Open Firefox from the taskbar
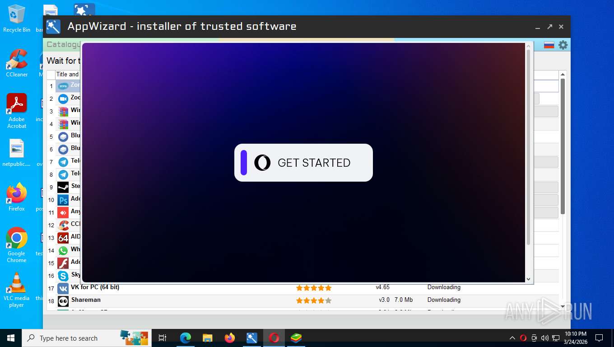The height and width of the screenshot is (347, 614). 230,338
